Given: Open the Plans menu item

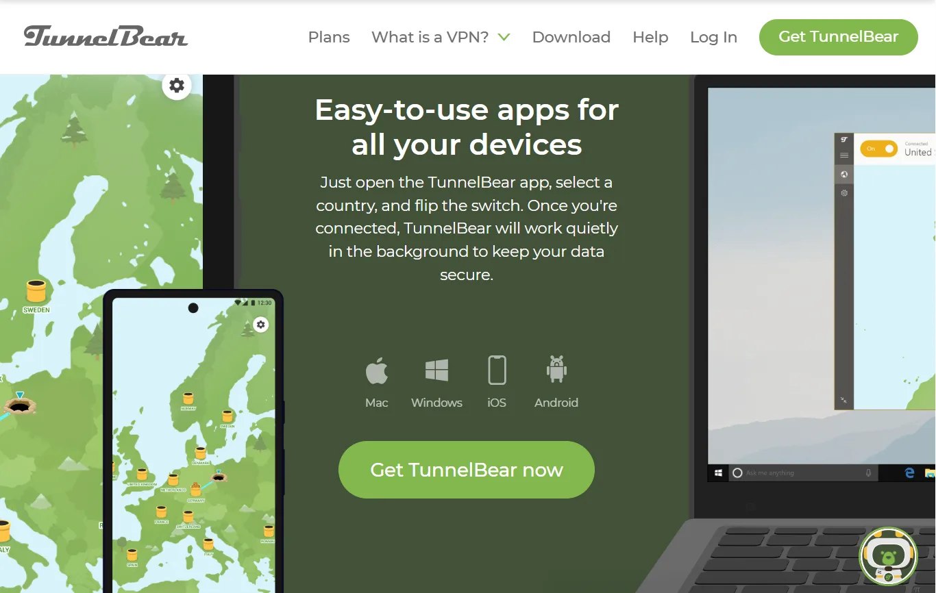Looking at the screenshot, I should tap(329, 37).
